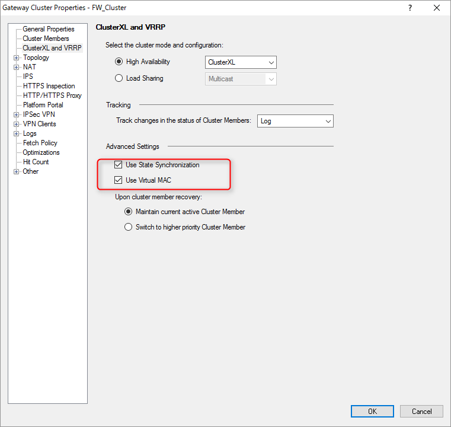The width and height of the screenshot is (451, 427).
Task: Open HTTPS Inspection settings
Action: tap(49, 86)
